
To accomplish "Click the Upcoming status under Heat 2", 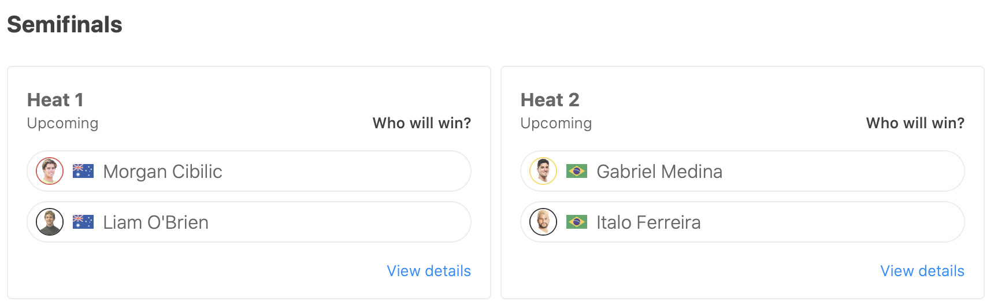I will 556,123.
